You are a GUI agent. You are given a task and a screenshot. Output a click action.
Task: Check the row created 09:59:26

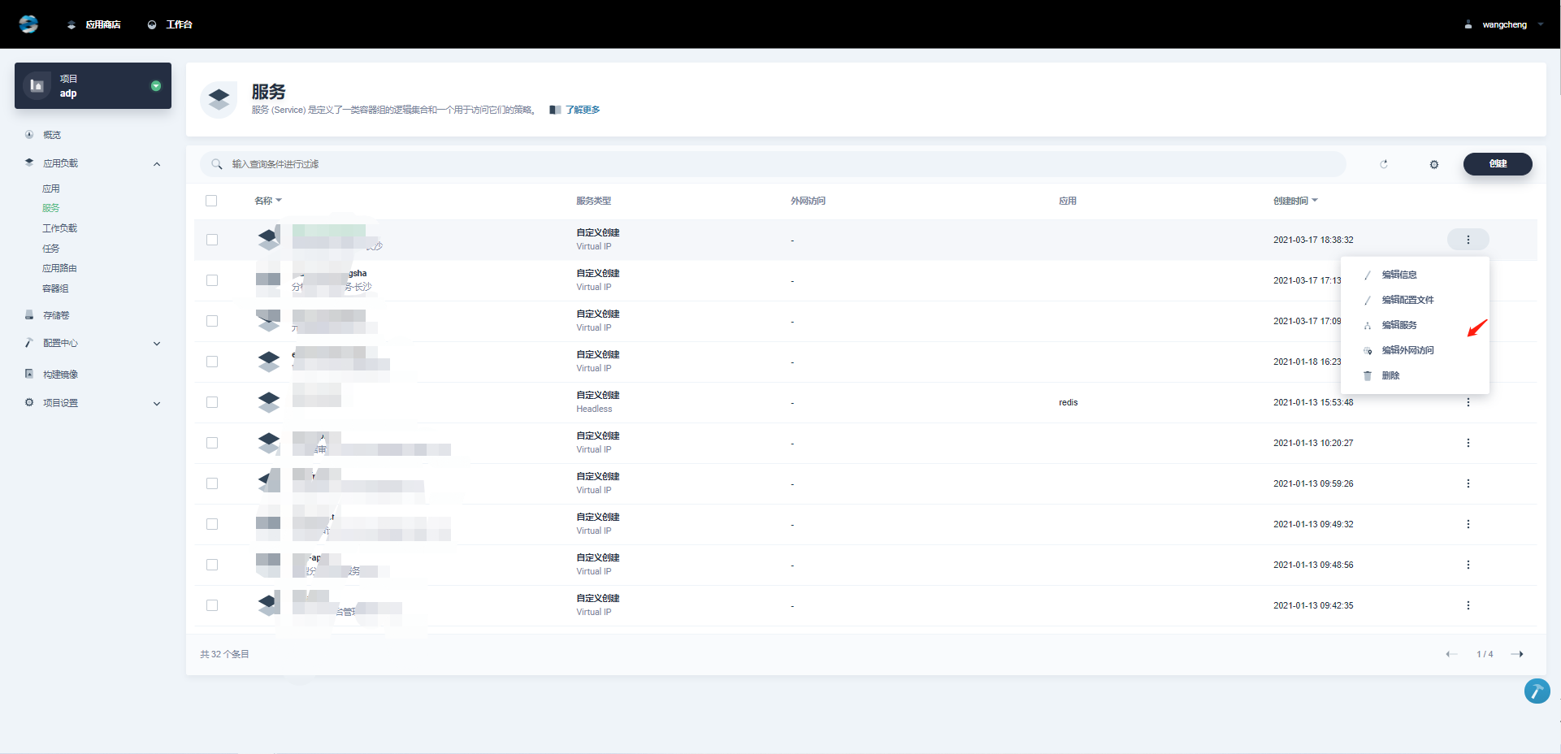click(x=212, y=483)
